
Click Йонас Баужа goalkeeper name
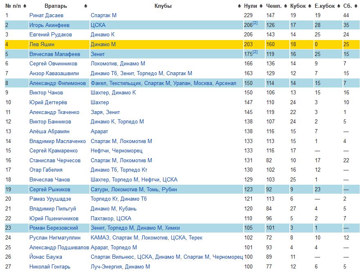point(46,257)
